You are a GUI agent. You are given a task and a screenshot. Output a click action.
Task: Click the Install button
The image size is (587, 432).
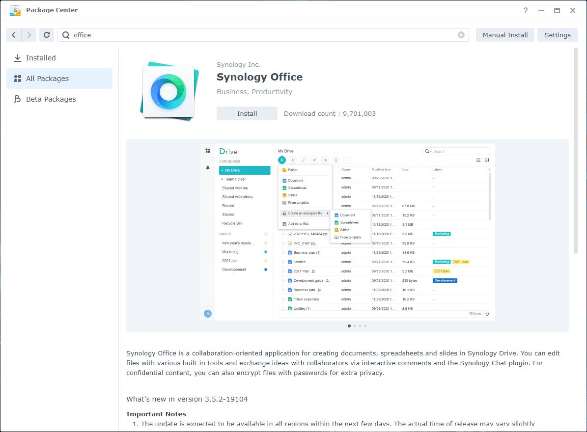click(247, 113)
